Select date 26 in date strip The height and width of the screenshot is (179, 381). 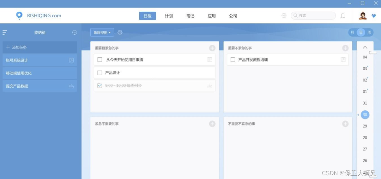pyautogui.click(x=365, y=161)
